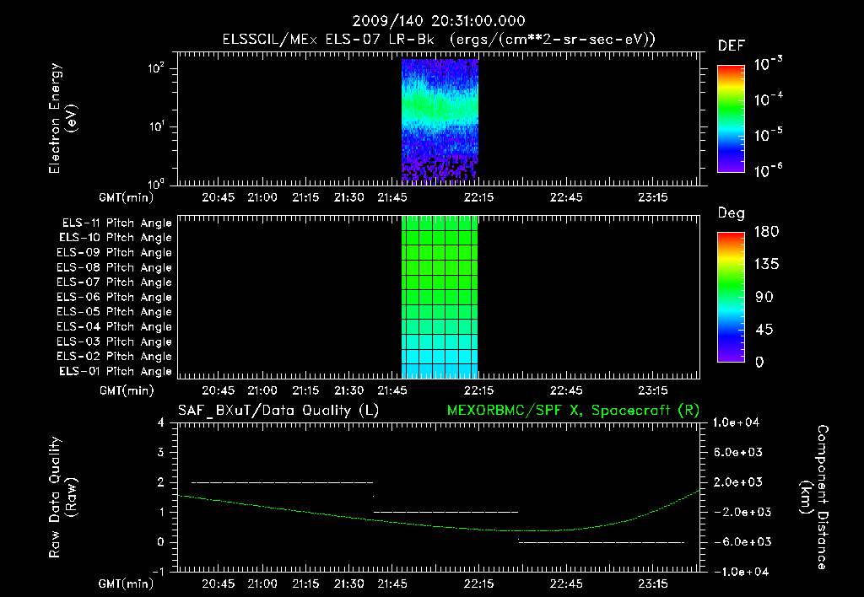864x597 pixels.
Task: Click the ELS-09 Pitch Angle label
Action: (x=114, y=253)
